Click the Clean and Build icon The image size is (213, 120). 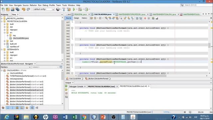(x=69, y=9)
